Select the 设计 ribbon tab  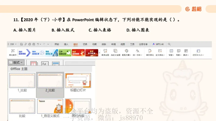(x=76, y=44)
